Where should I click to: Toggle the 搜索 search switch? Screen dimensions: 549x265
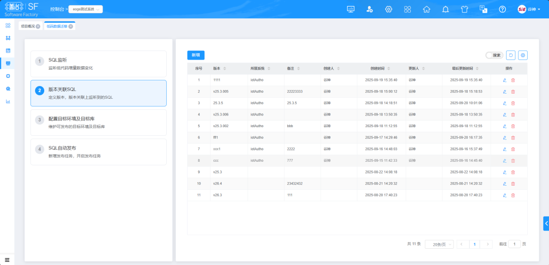coord(491,55)
